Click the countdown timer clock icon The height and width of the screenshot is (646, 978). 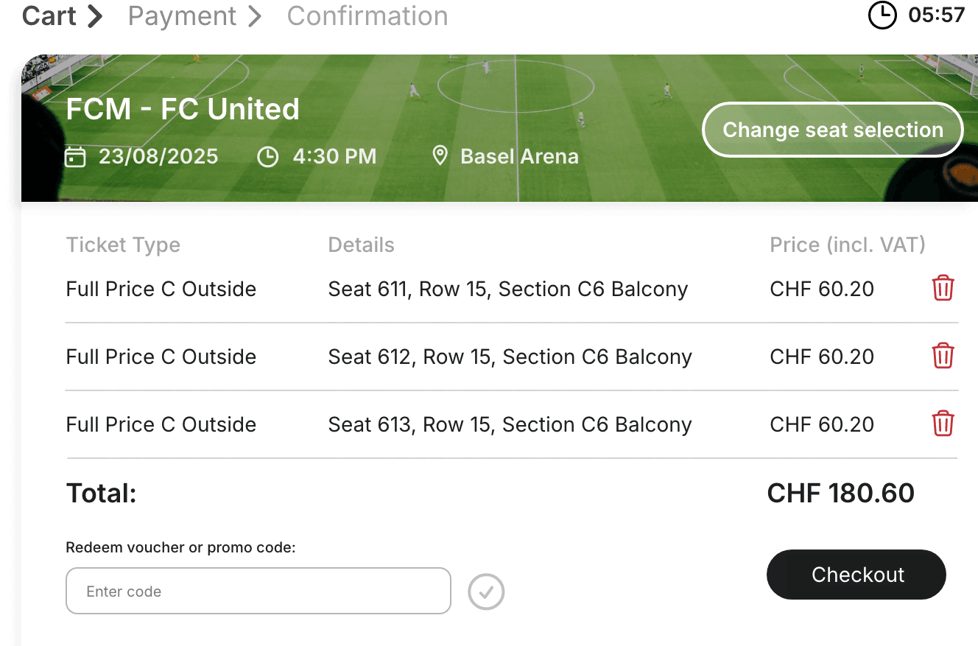(x=882, y=15)
